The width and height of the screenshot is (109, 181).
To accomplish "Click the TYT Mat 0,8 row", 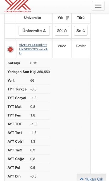I will tap(29, 107).
